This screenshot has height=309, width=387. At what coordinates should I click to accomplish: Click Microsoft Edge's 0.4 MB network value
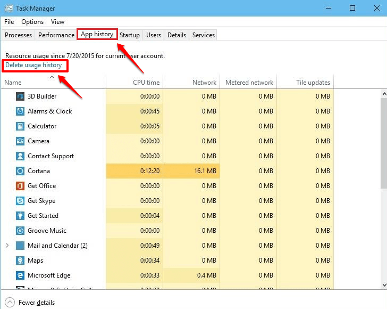click(207, 275)
